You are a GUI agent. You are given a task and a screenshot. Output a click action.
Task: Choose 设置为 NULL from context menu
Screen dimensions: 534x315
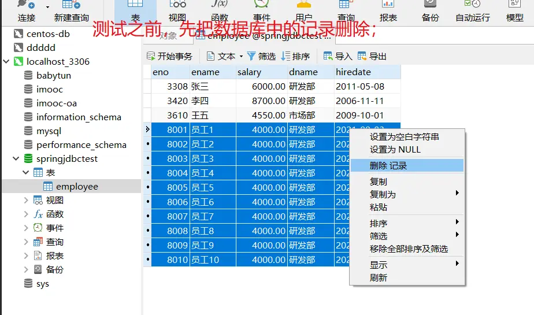pyautogui.click(x=395, y=149)
